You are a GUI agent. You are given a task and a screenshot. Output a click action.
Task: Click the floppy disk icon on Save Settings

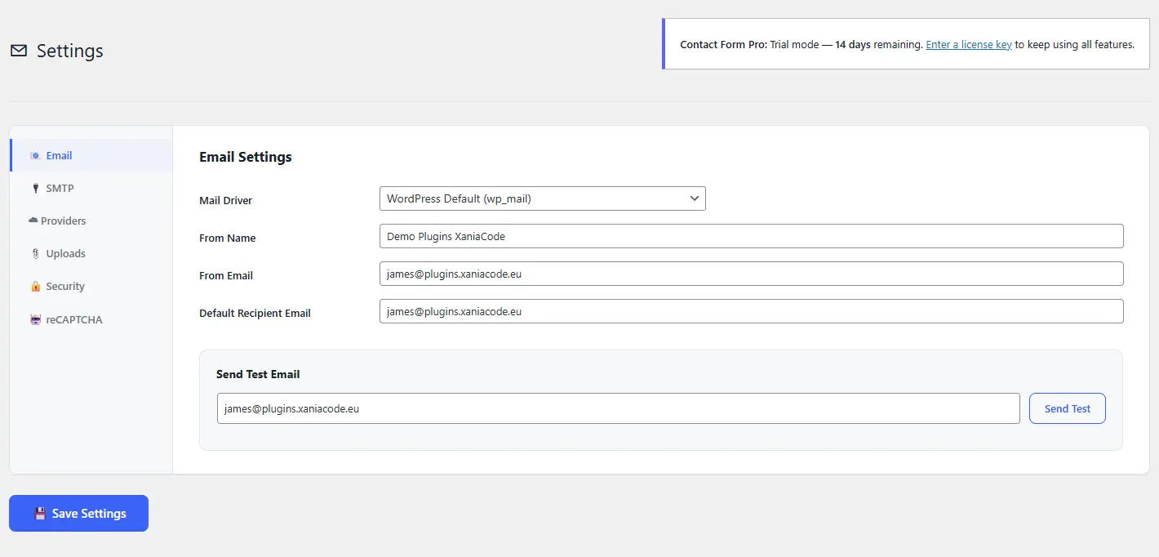pyautogui.click(x=40, y=514)
